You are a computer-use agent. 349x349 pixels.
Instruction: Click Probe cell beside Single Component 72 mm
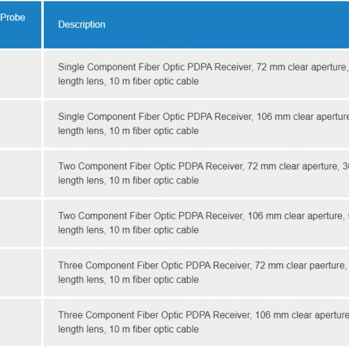pyautogui.click(x=20, y=74)
